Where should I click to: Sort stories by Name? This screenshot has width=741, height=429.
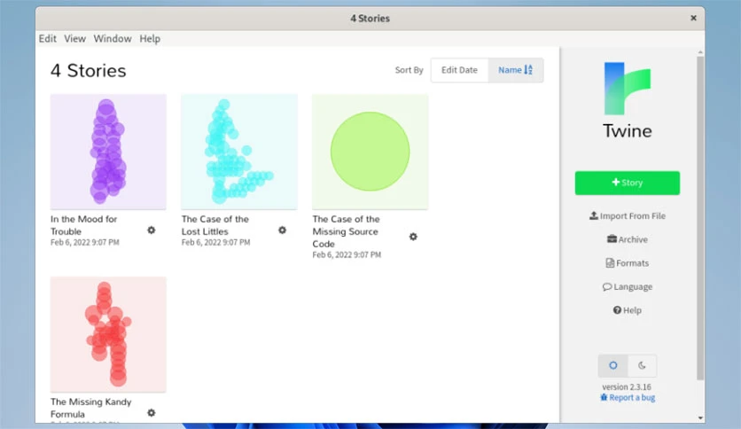click(515, 70)
